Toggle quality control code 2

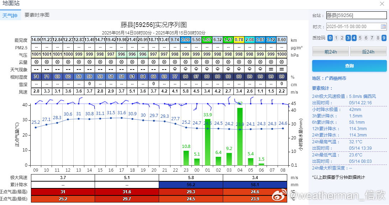(342, 38)
